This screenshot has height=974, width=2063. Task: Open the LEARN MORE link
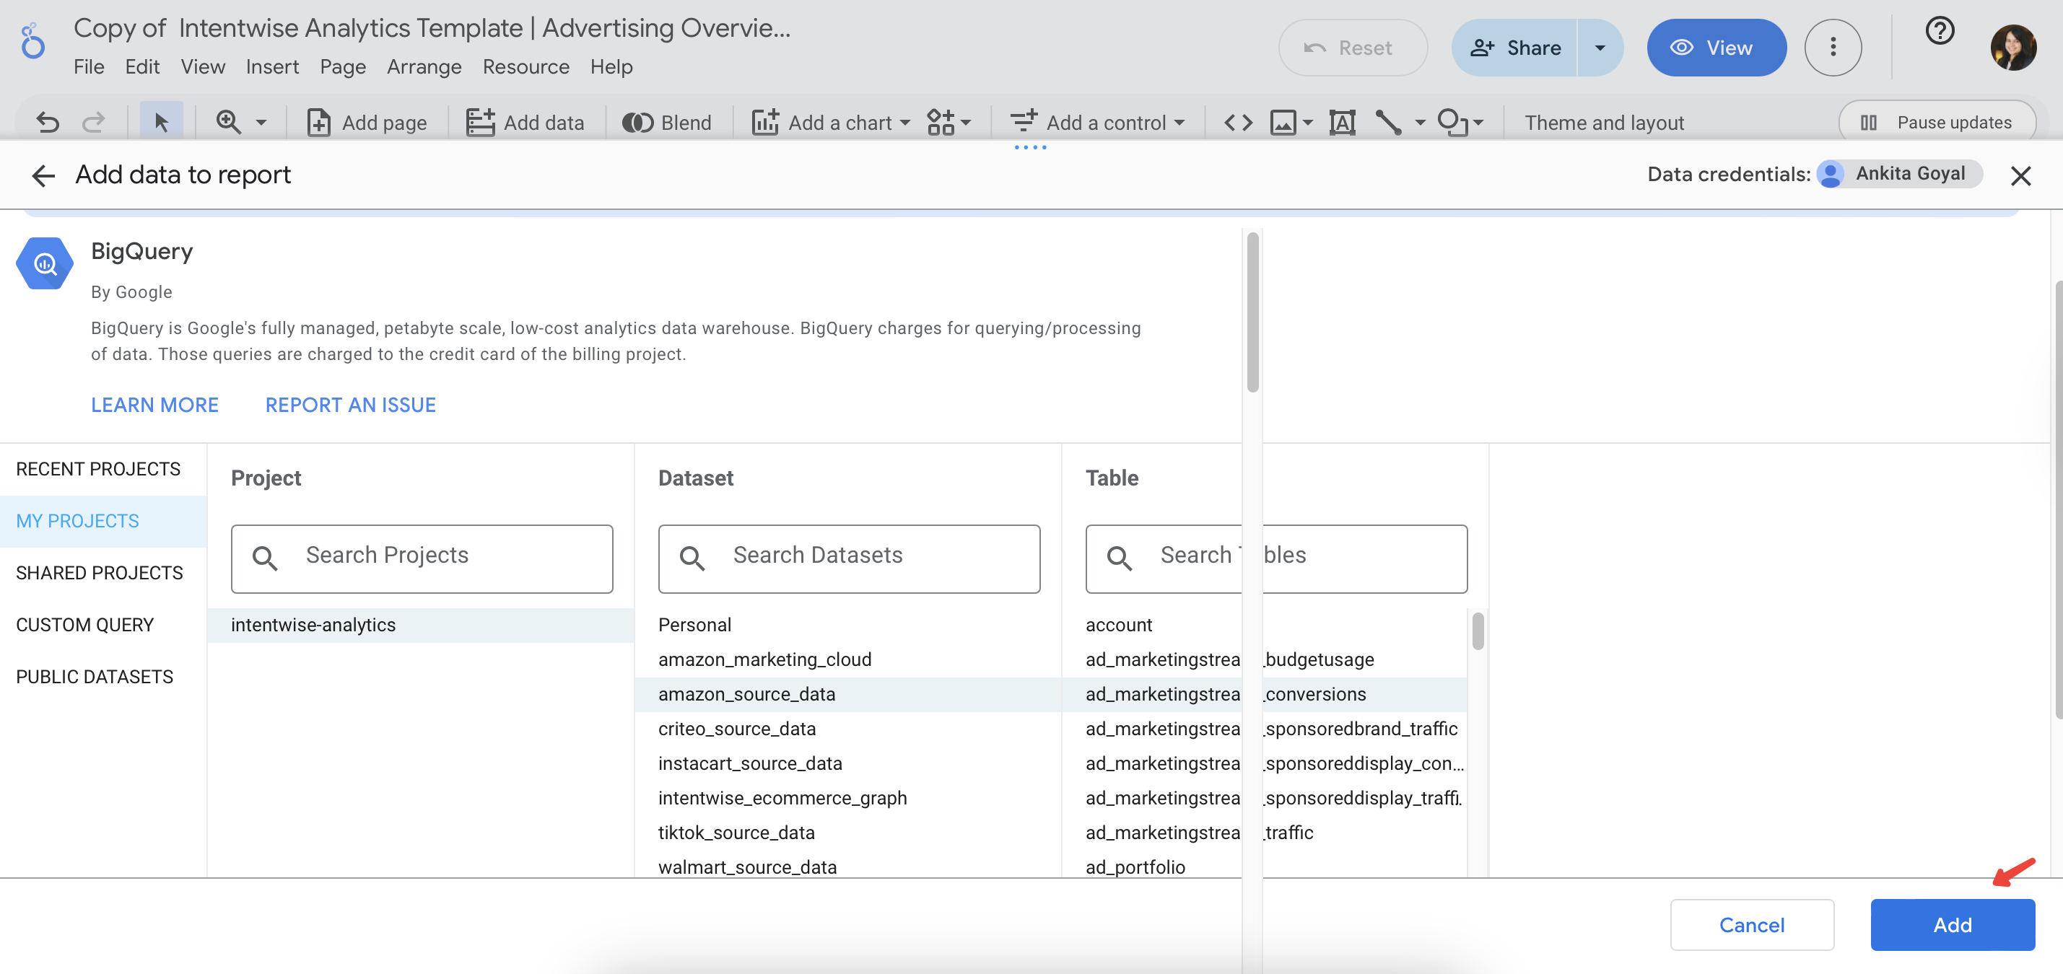pos(154,405)
